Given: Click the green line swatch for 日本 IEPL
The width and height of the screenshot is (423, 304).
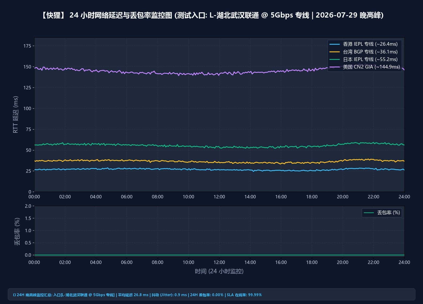Looking at the screenshot, I should (335, 59).
